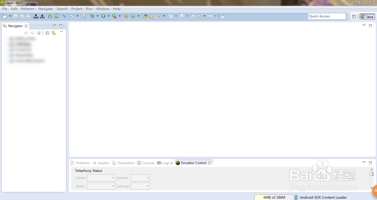Maximize the Navigator panel

click(x=61, y=26)
